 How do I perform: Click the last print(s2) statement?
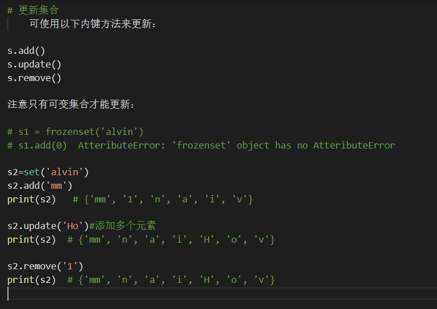(31, 280)
